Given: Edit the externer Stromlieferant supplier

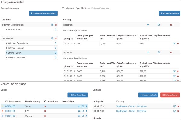Looking at the screenshot, I should pyautogui.click(x=52, y=24).
